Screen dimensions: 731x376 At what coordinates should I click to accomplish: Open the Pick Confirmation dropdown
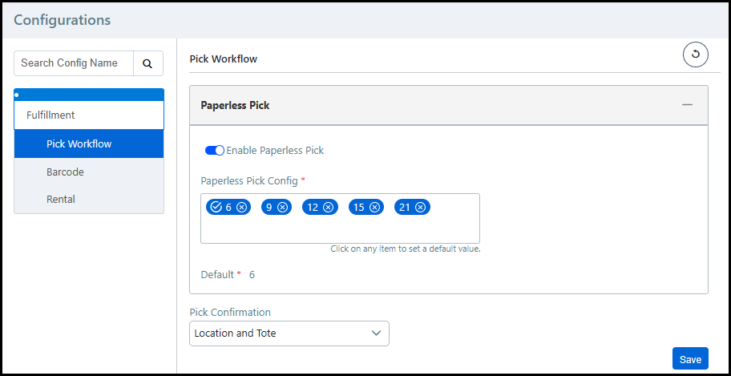289,334
